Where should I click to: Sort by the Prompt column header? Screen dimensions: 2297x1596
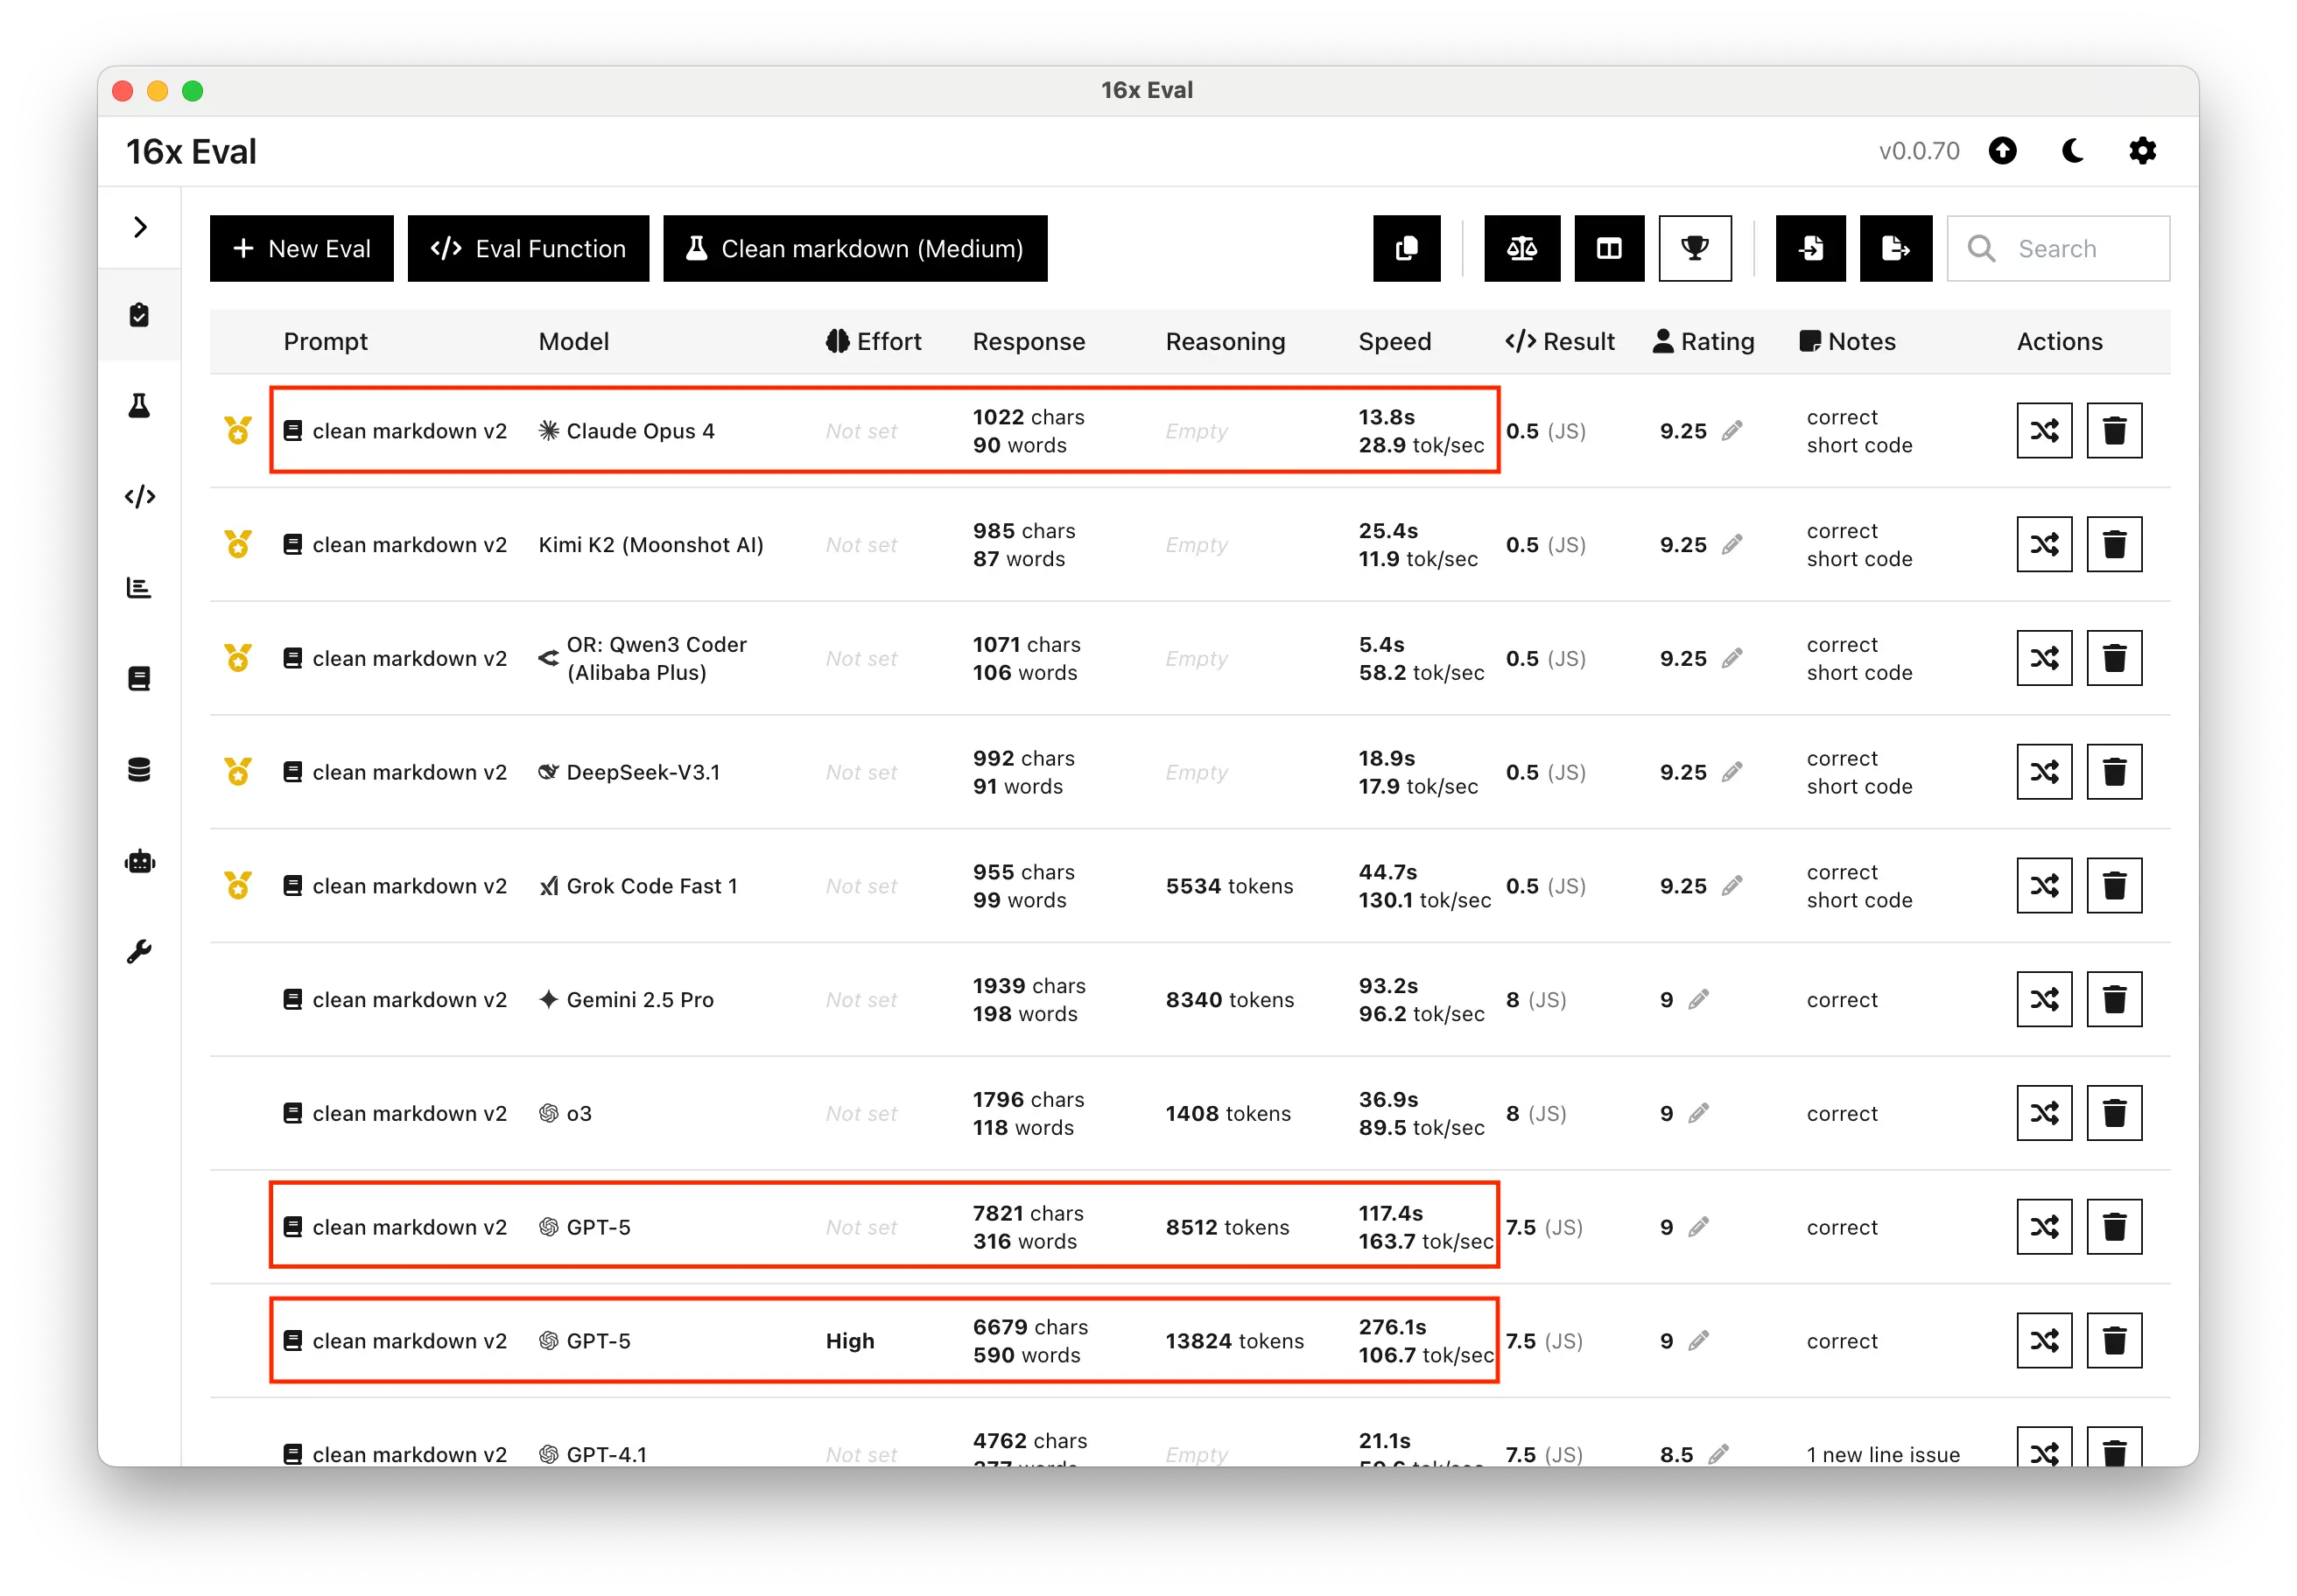[325, 342]
